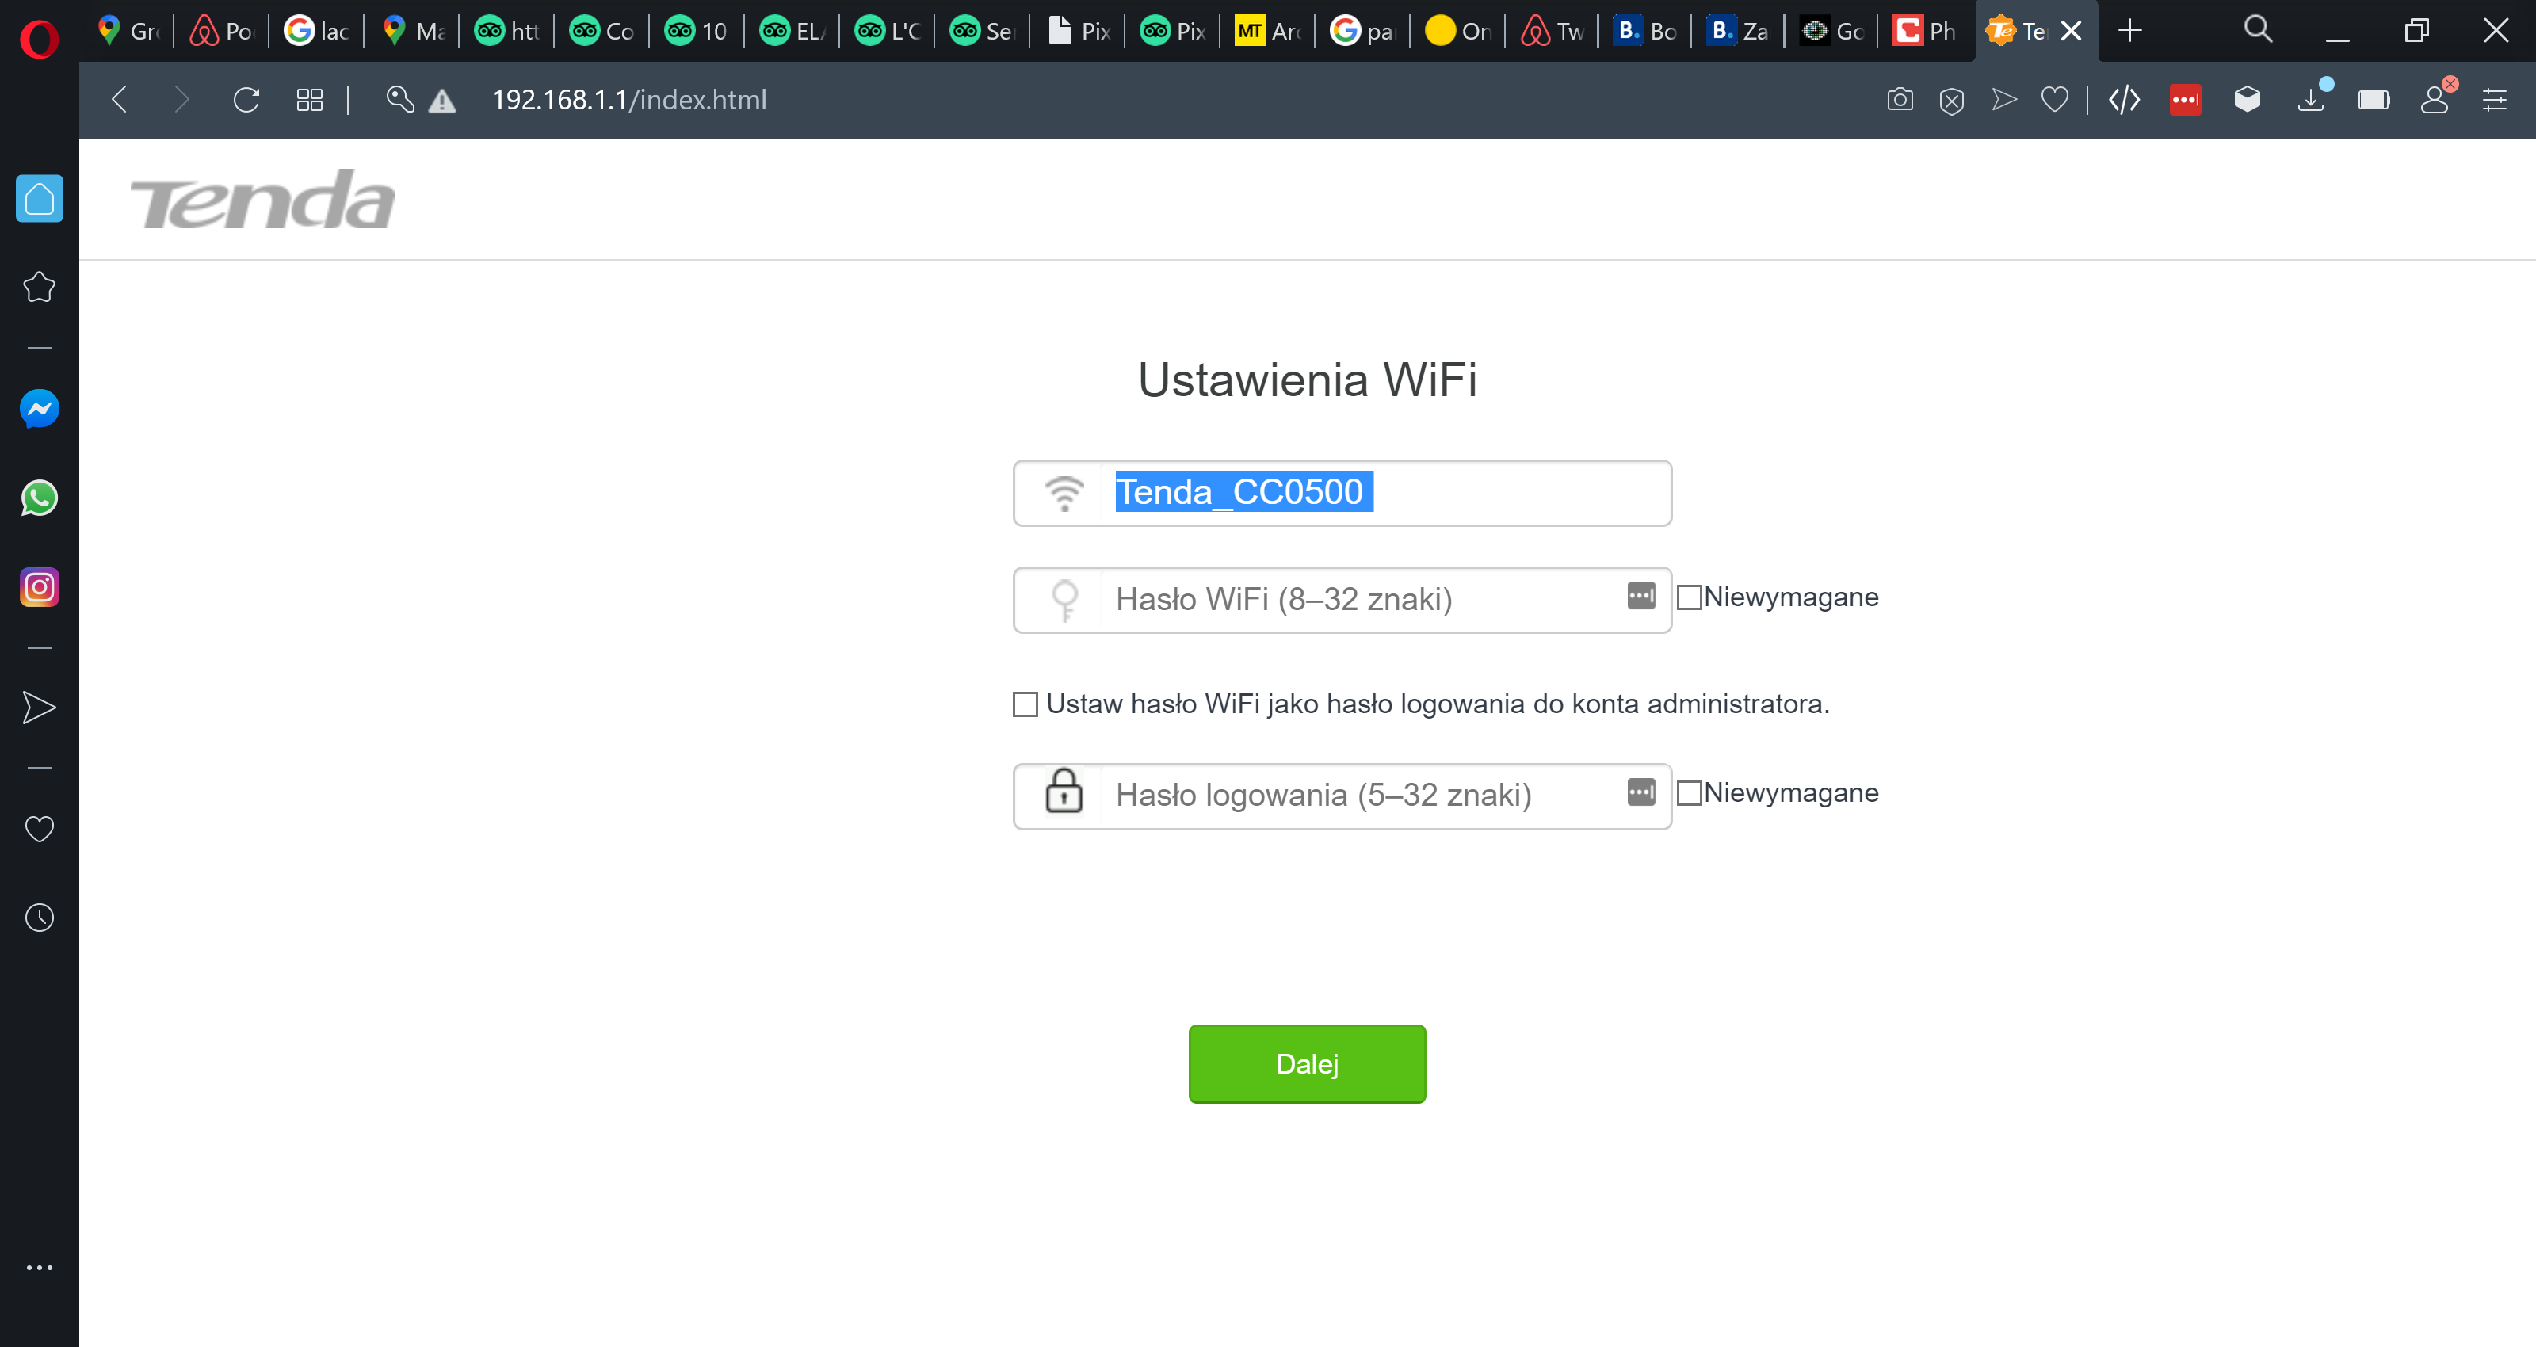Click the WiFi name field Tenda_CC0500
The image size is (2536, 1347).
(1342, 492)
